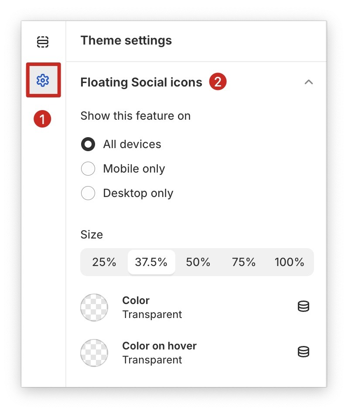Pick the 75% size segment
Screen dimensions: 348x408
pos(244,262)
